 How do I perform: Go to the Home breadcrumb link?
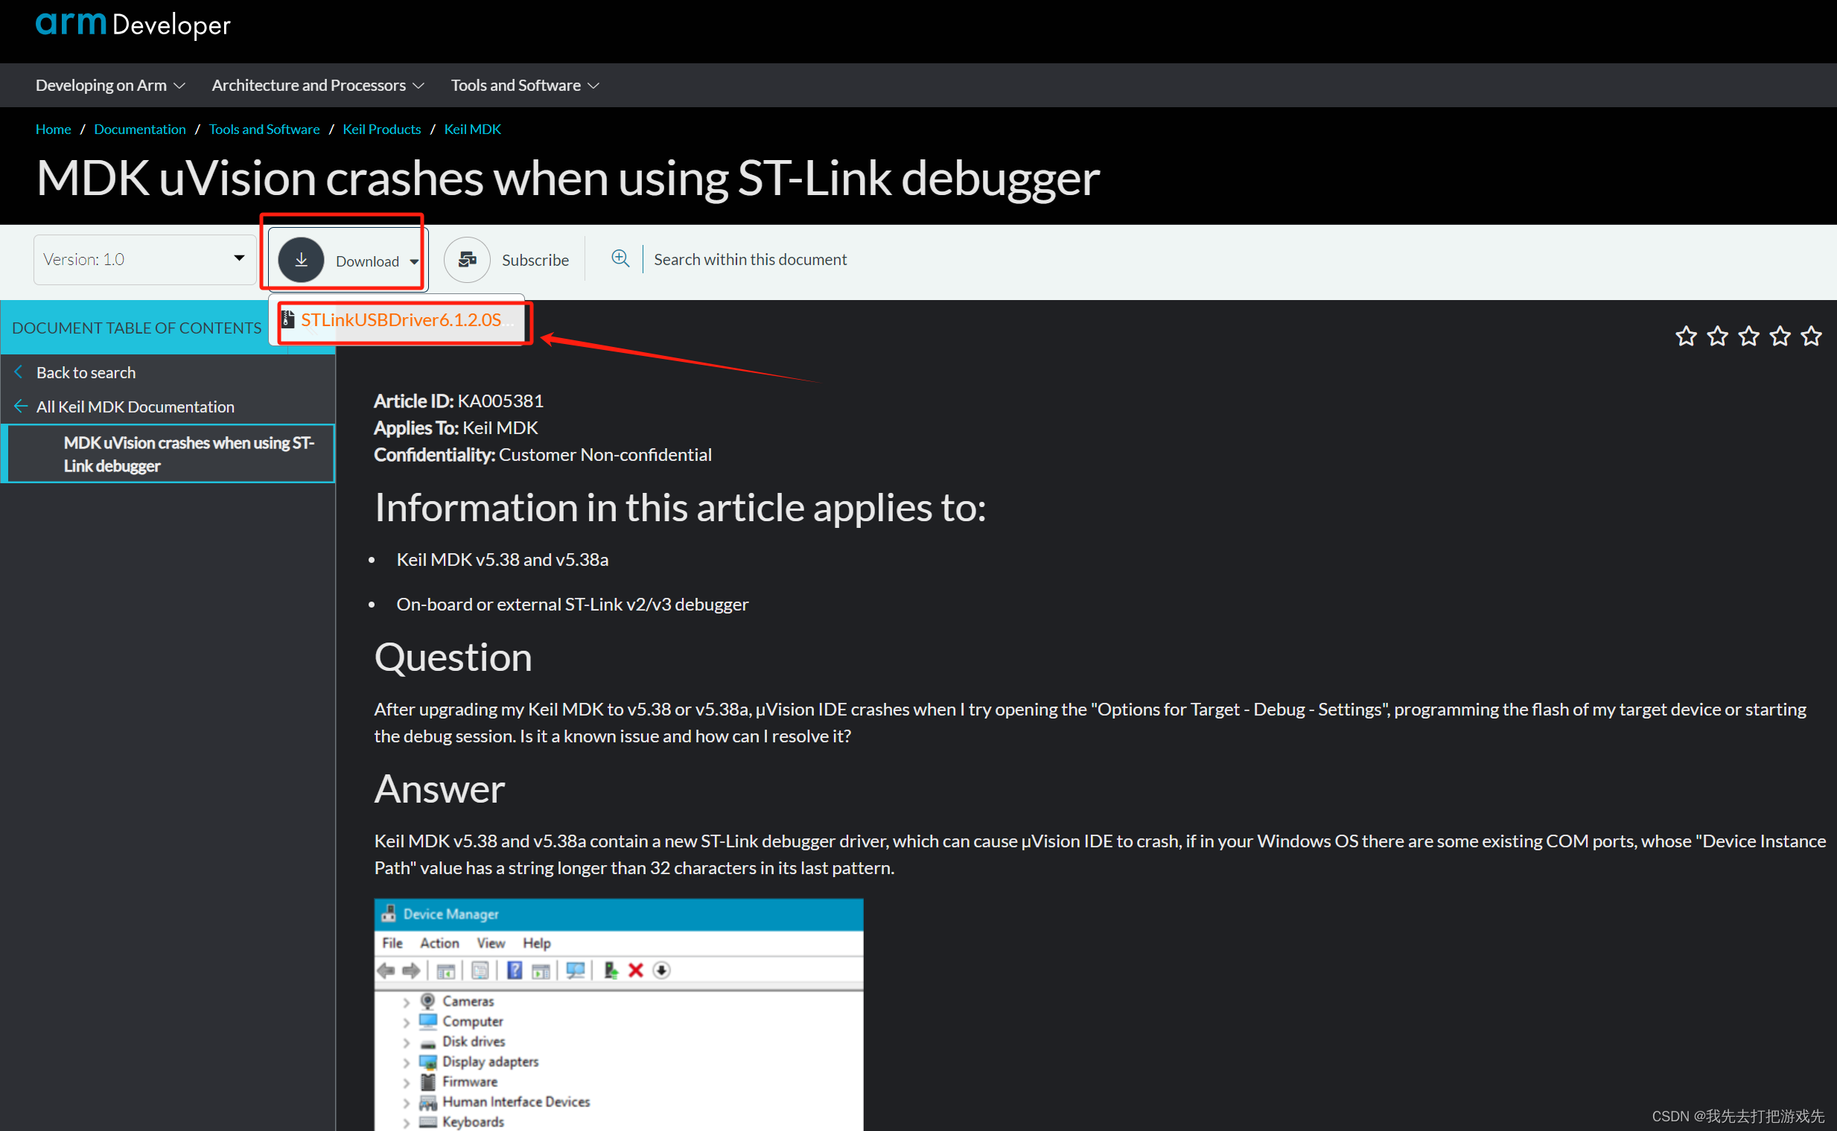coord(53,129)
